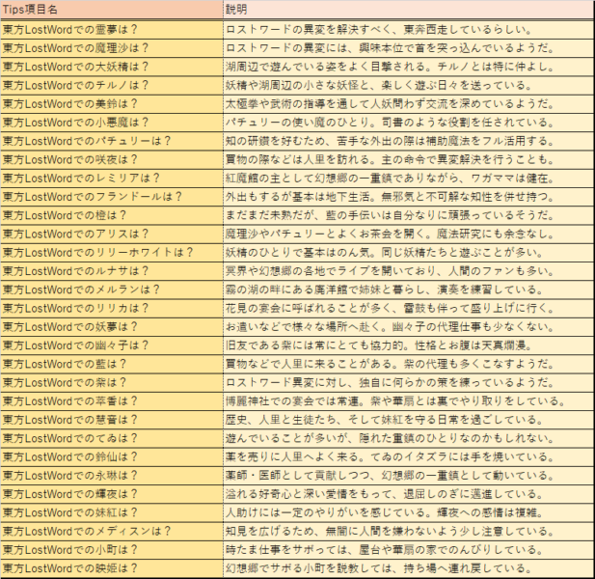The image size is (595, 579).
Task: Select the description starting with '博麗神社での宴会'
Action: pos(407,400)
